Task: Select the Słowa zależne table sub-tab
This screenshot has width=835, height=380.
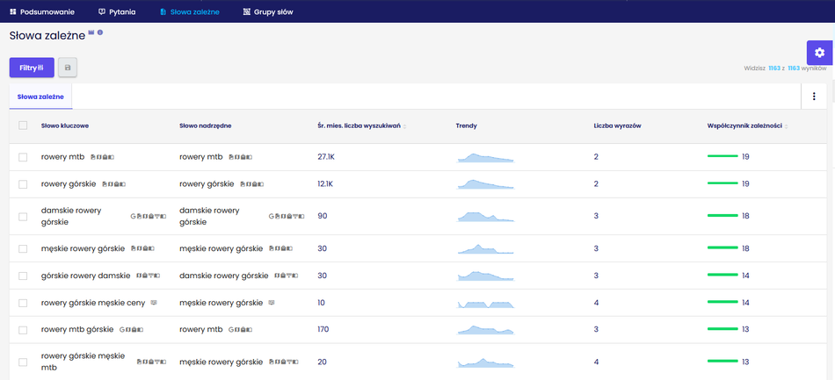Action: coord(40,97)
